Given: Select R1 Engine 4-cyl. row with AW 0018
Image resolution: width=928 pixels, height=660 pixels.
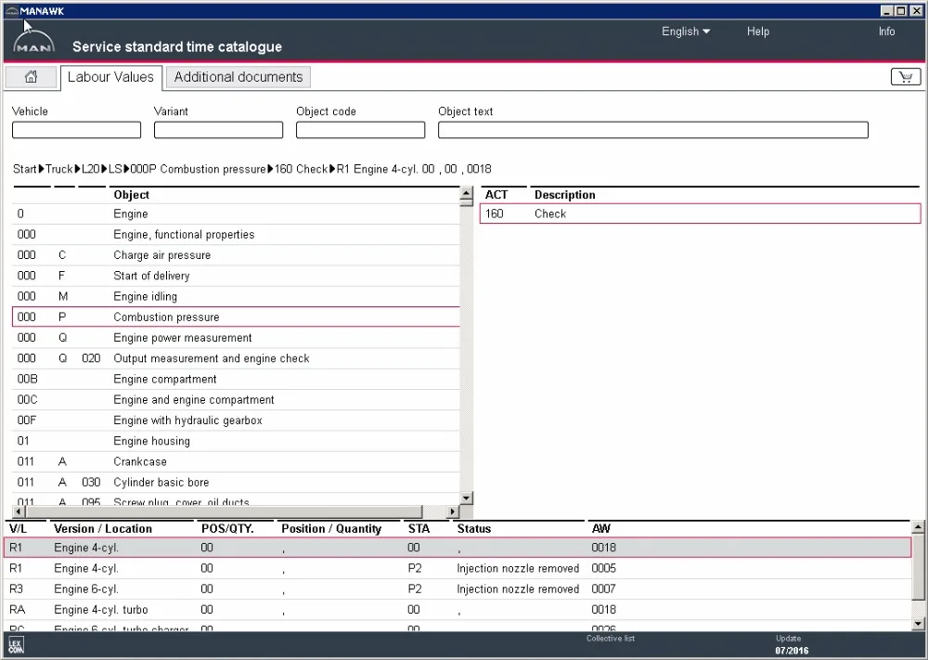Looking at the screenshot, I should click(x=458, y=548).
